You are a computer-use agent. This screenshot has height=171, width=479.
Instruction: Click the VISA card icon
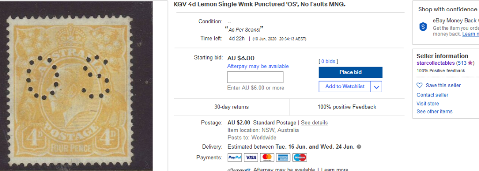251,157
